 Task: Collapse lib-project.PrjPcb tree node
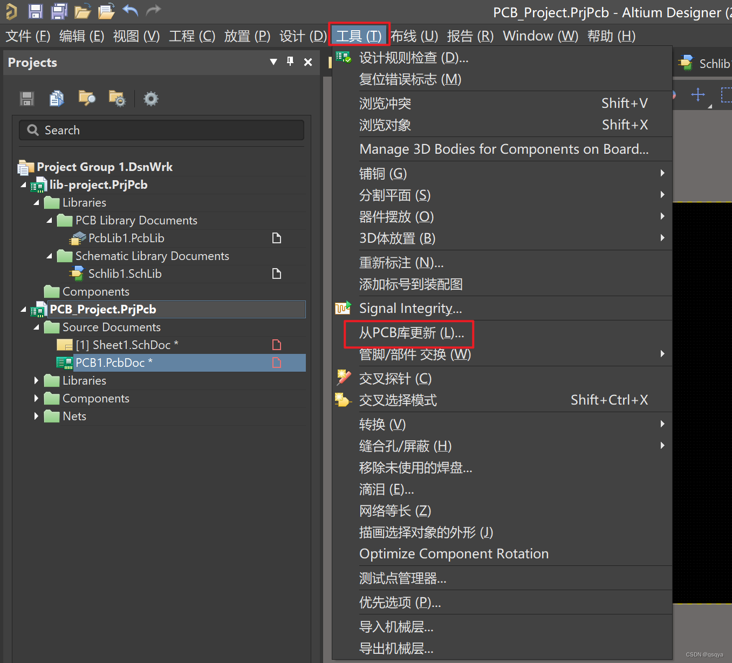pos(23,185)
